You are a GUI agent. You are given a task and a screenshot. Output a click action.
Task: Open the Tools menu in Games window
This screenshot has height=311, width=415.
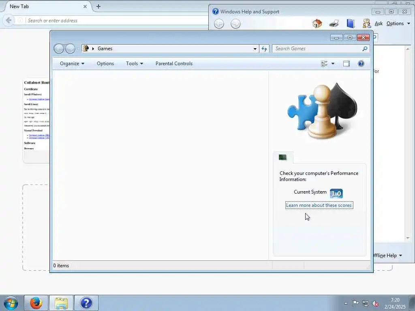tap(135, 64)
